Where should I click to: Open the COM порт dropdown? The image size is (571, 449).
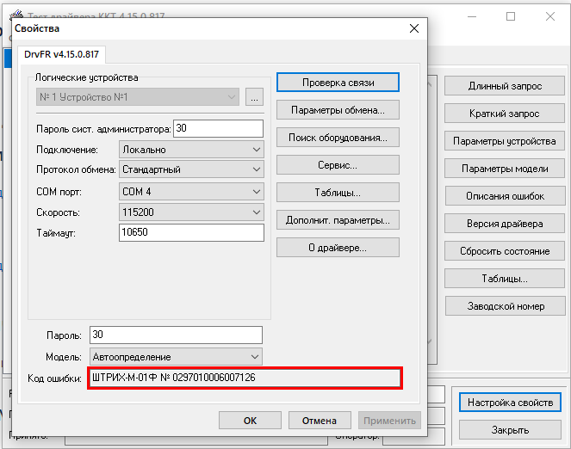[191, 192]
